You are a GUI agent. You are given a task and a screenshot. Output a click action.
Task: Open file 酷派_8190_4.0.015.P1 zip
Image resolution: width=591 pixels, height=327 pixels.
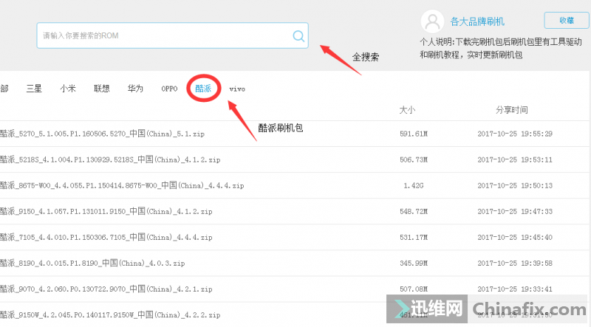point(92,263)
